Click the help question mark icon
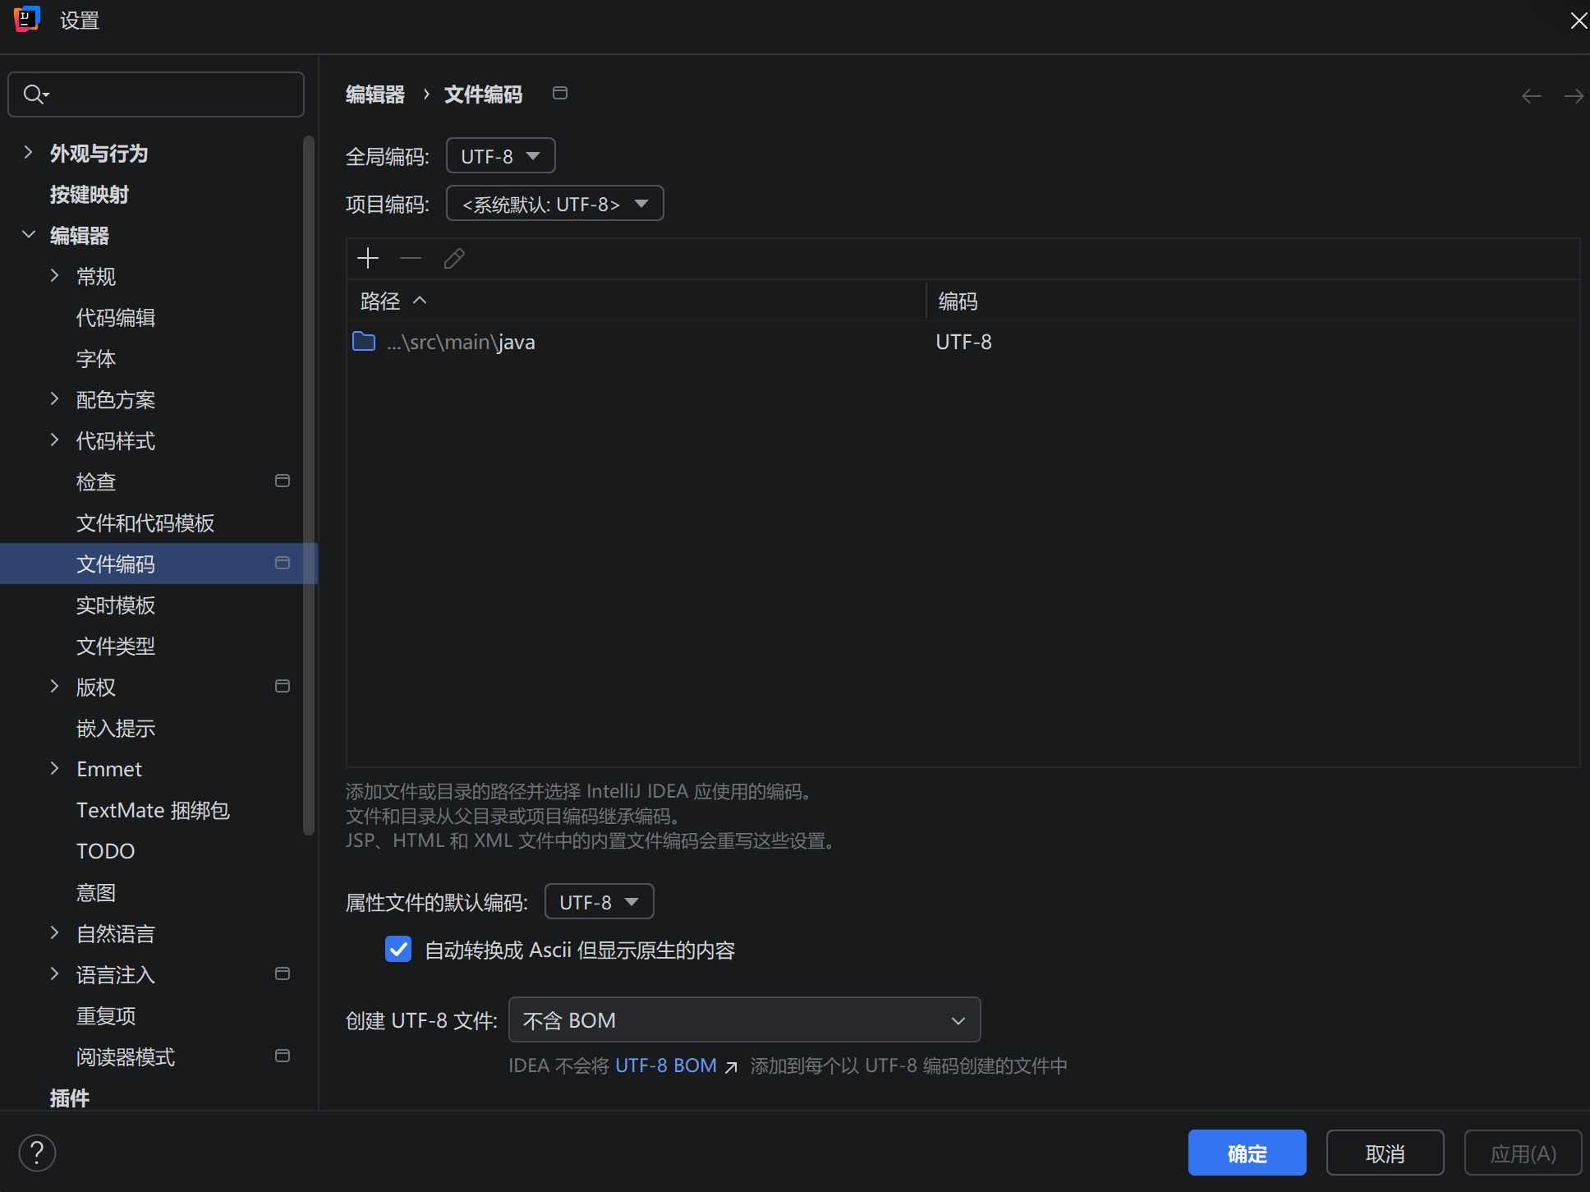 pos(37,1153)
